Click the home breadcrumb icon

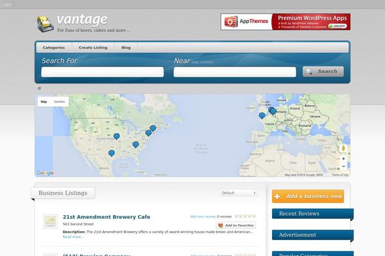click(39, 88)
